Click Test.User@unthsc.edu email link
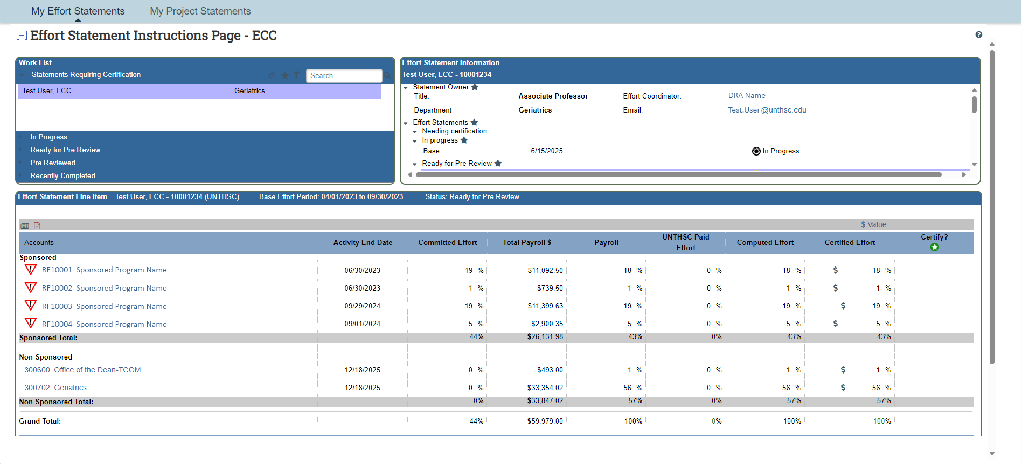 (x=767, y=110)
